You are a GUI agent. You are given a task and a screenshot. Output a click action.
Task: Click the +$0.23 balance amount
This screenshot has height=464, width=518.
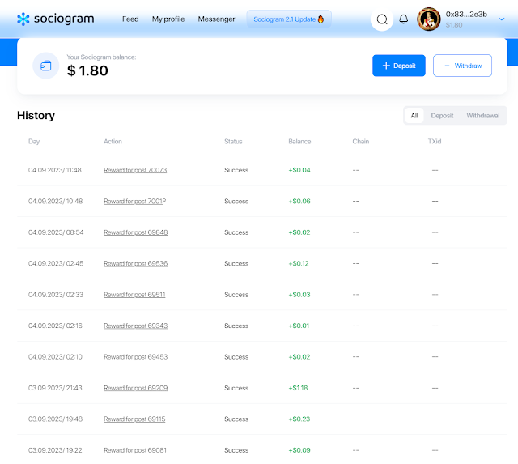299,419
